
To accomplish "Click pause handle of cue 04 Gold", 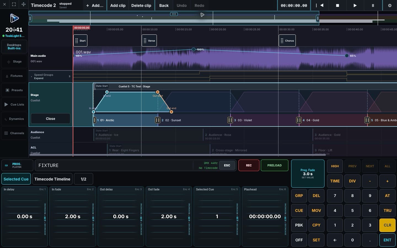I will pos(299,120).
